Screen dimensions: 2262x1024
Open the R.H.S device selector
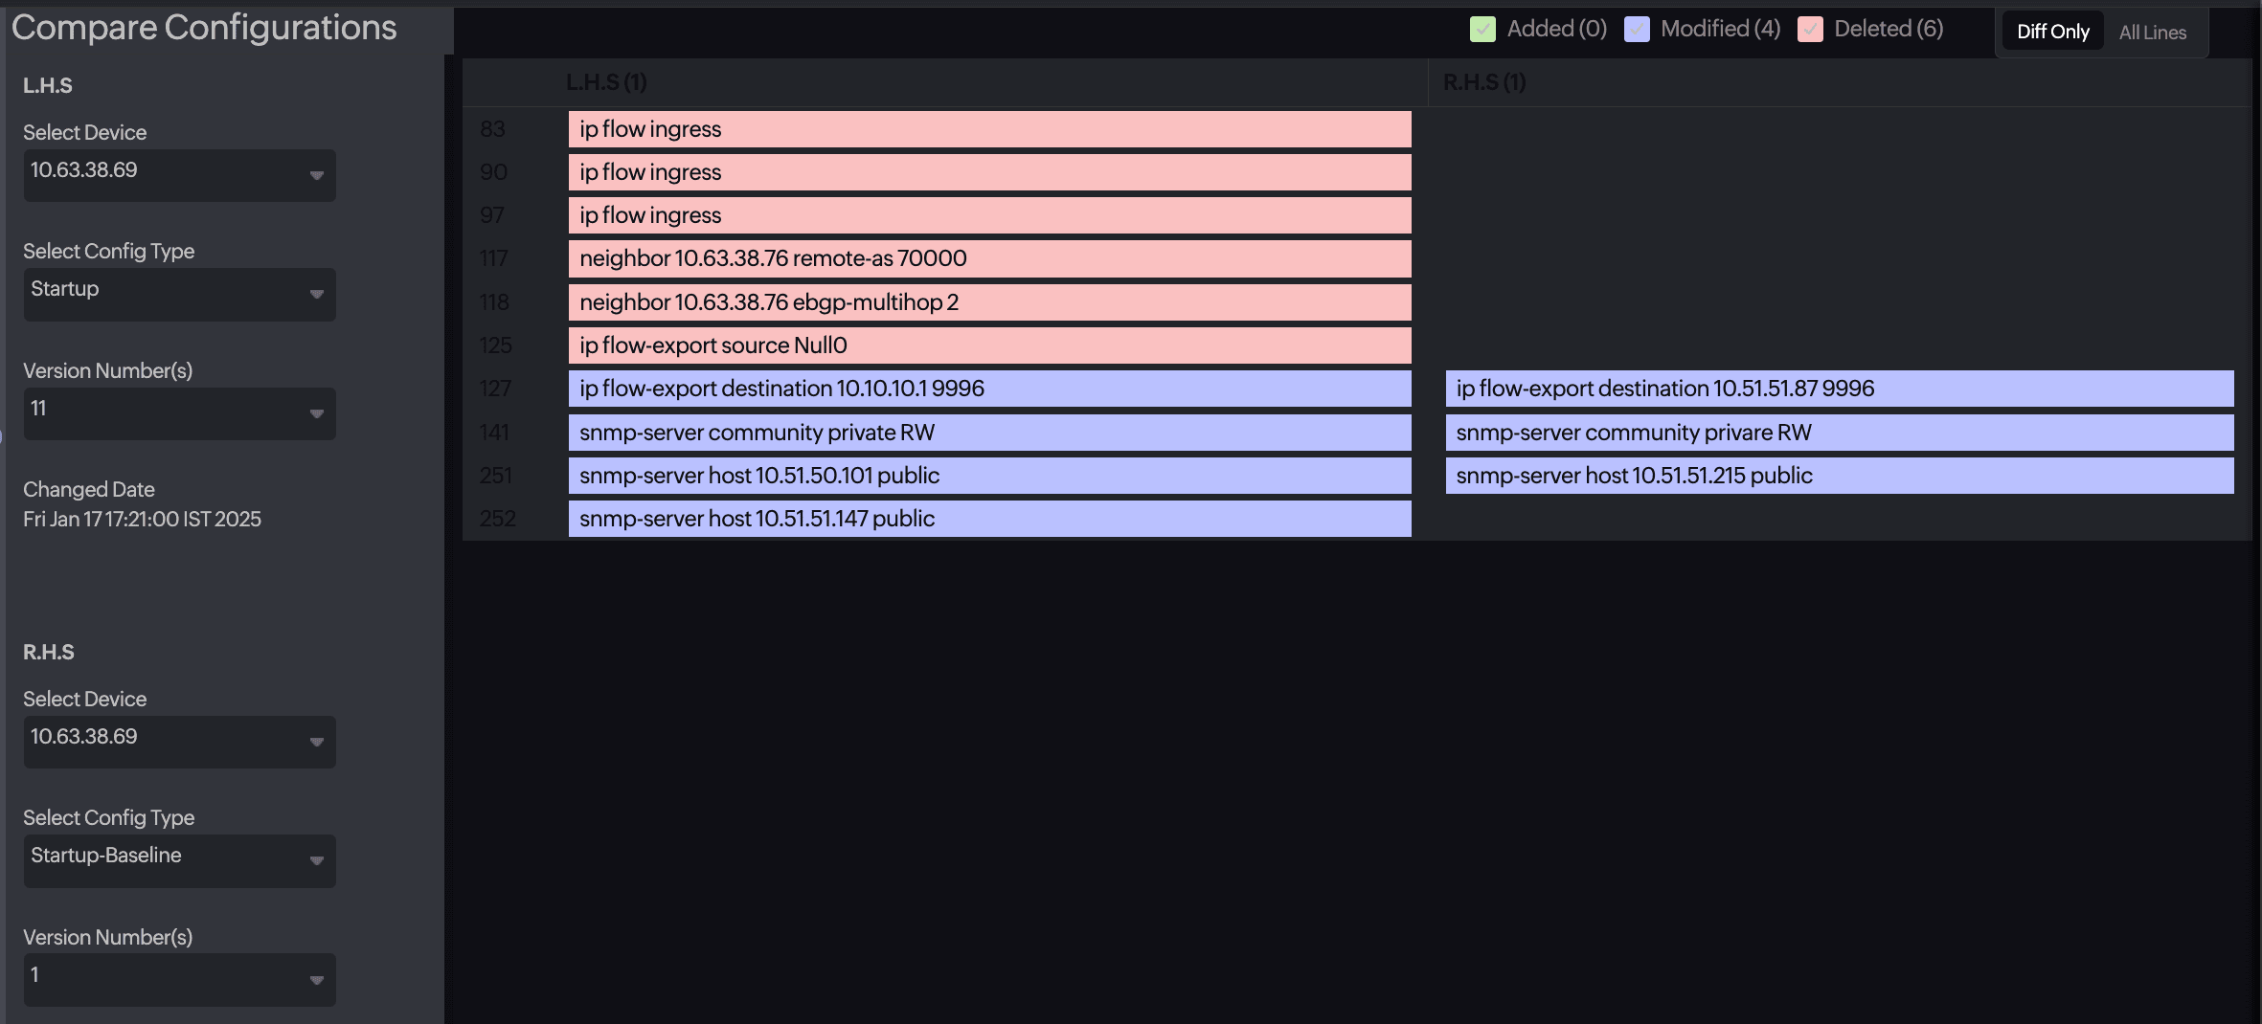[x=178, y=742]
